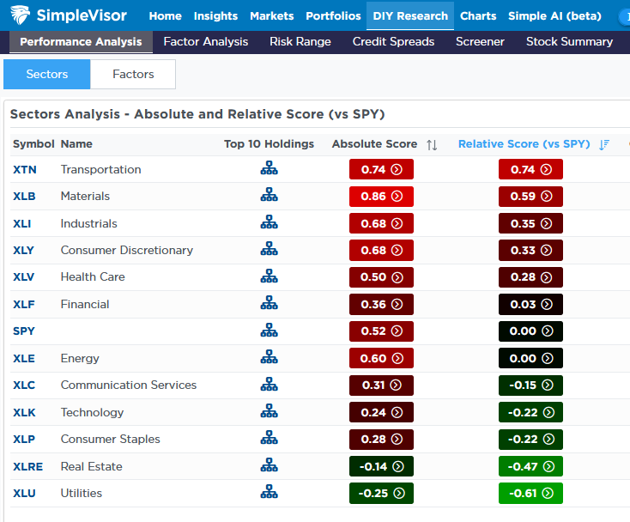View Top 10 Holdings for SPY row
The height and width of the screenshot is (522, 630).
click(269, 331)
